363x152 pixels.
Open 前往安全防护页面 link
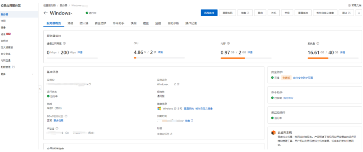[303, 78]
